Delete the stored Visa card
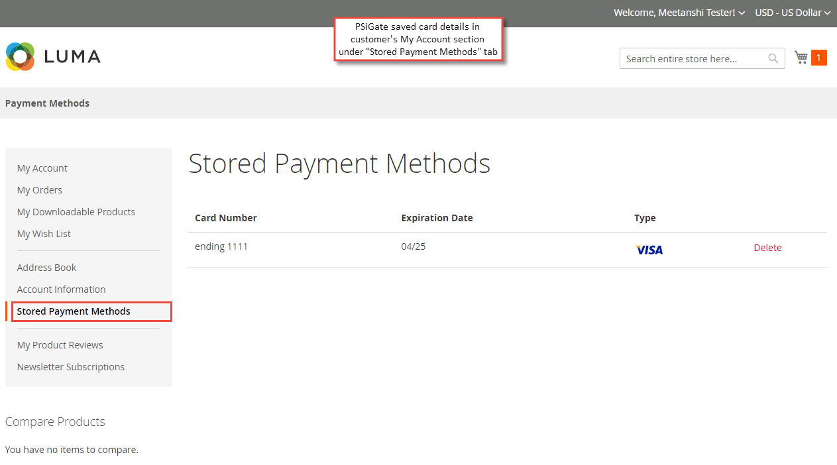This screenshot has height=465, width=837. click(x=767, y=247)
